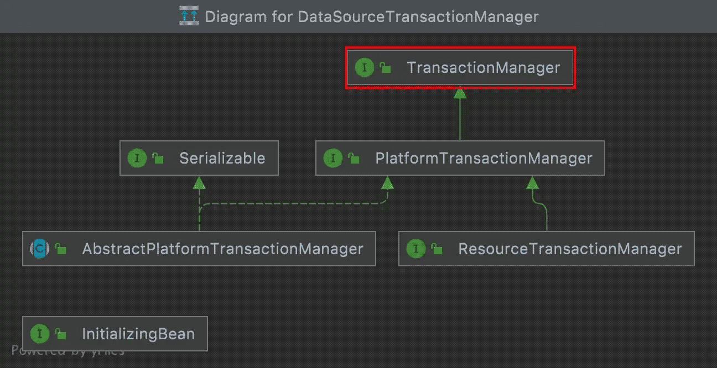Click the arrowhead pointing into TransactionManager
This screenshot has width=717, height=368.
tap(460, 93)
